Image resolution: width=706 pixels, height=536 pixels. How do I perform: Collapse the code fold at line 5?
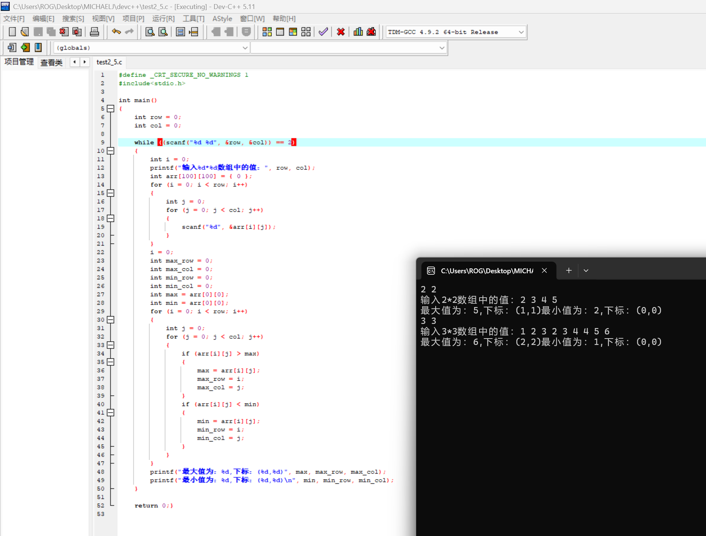point(110,109)
